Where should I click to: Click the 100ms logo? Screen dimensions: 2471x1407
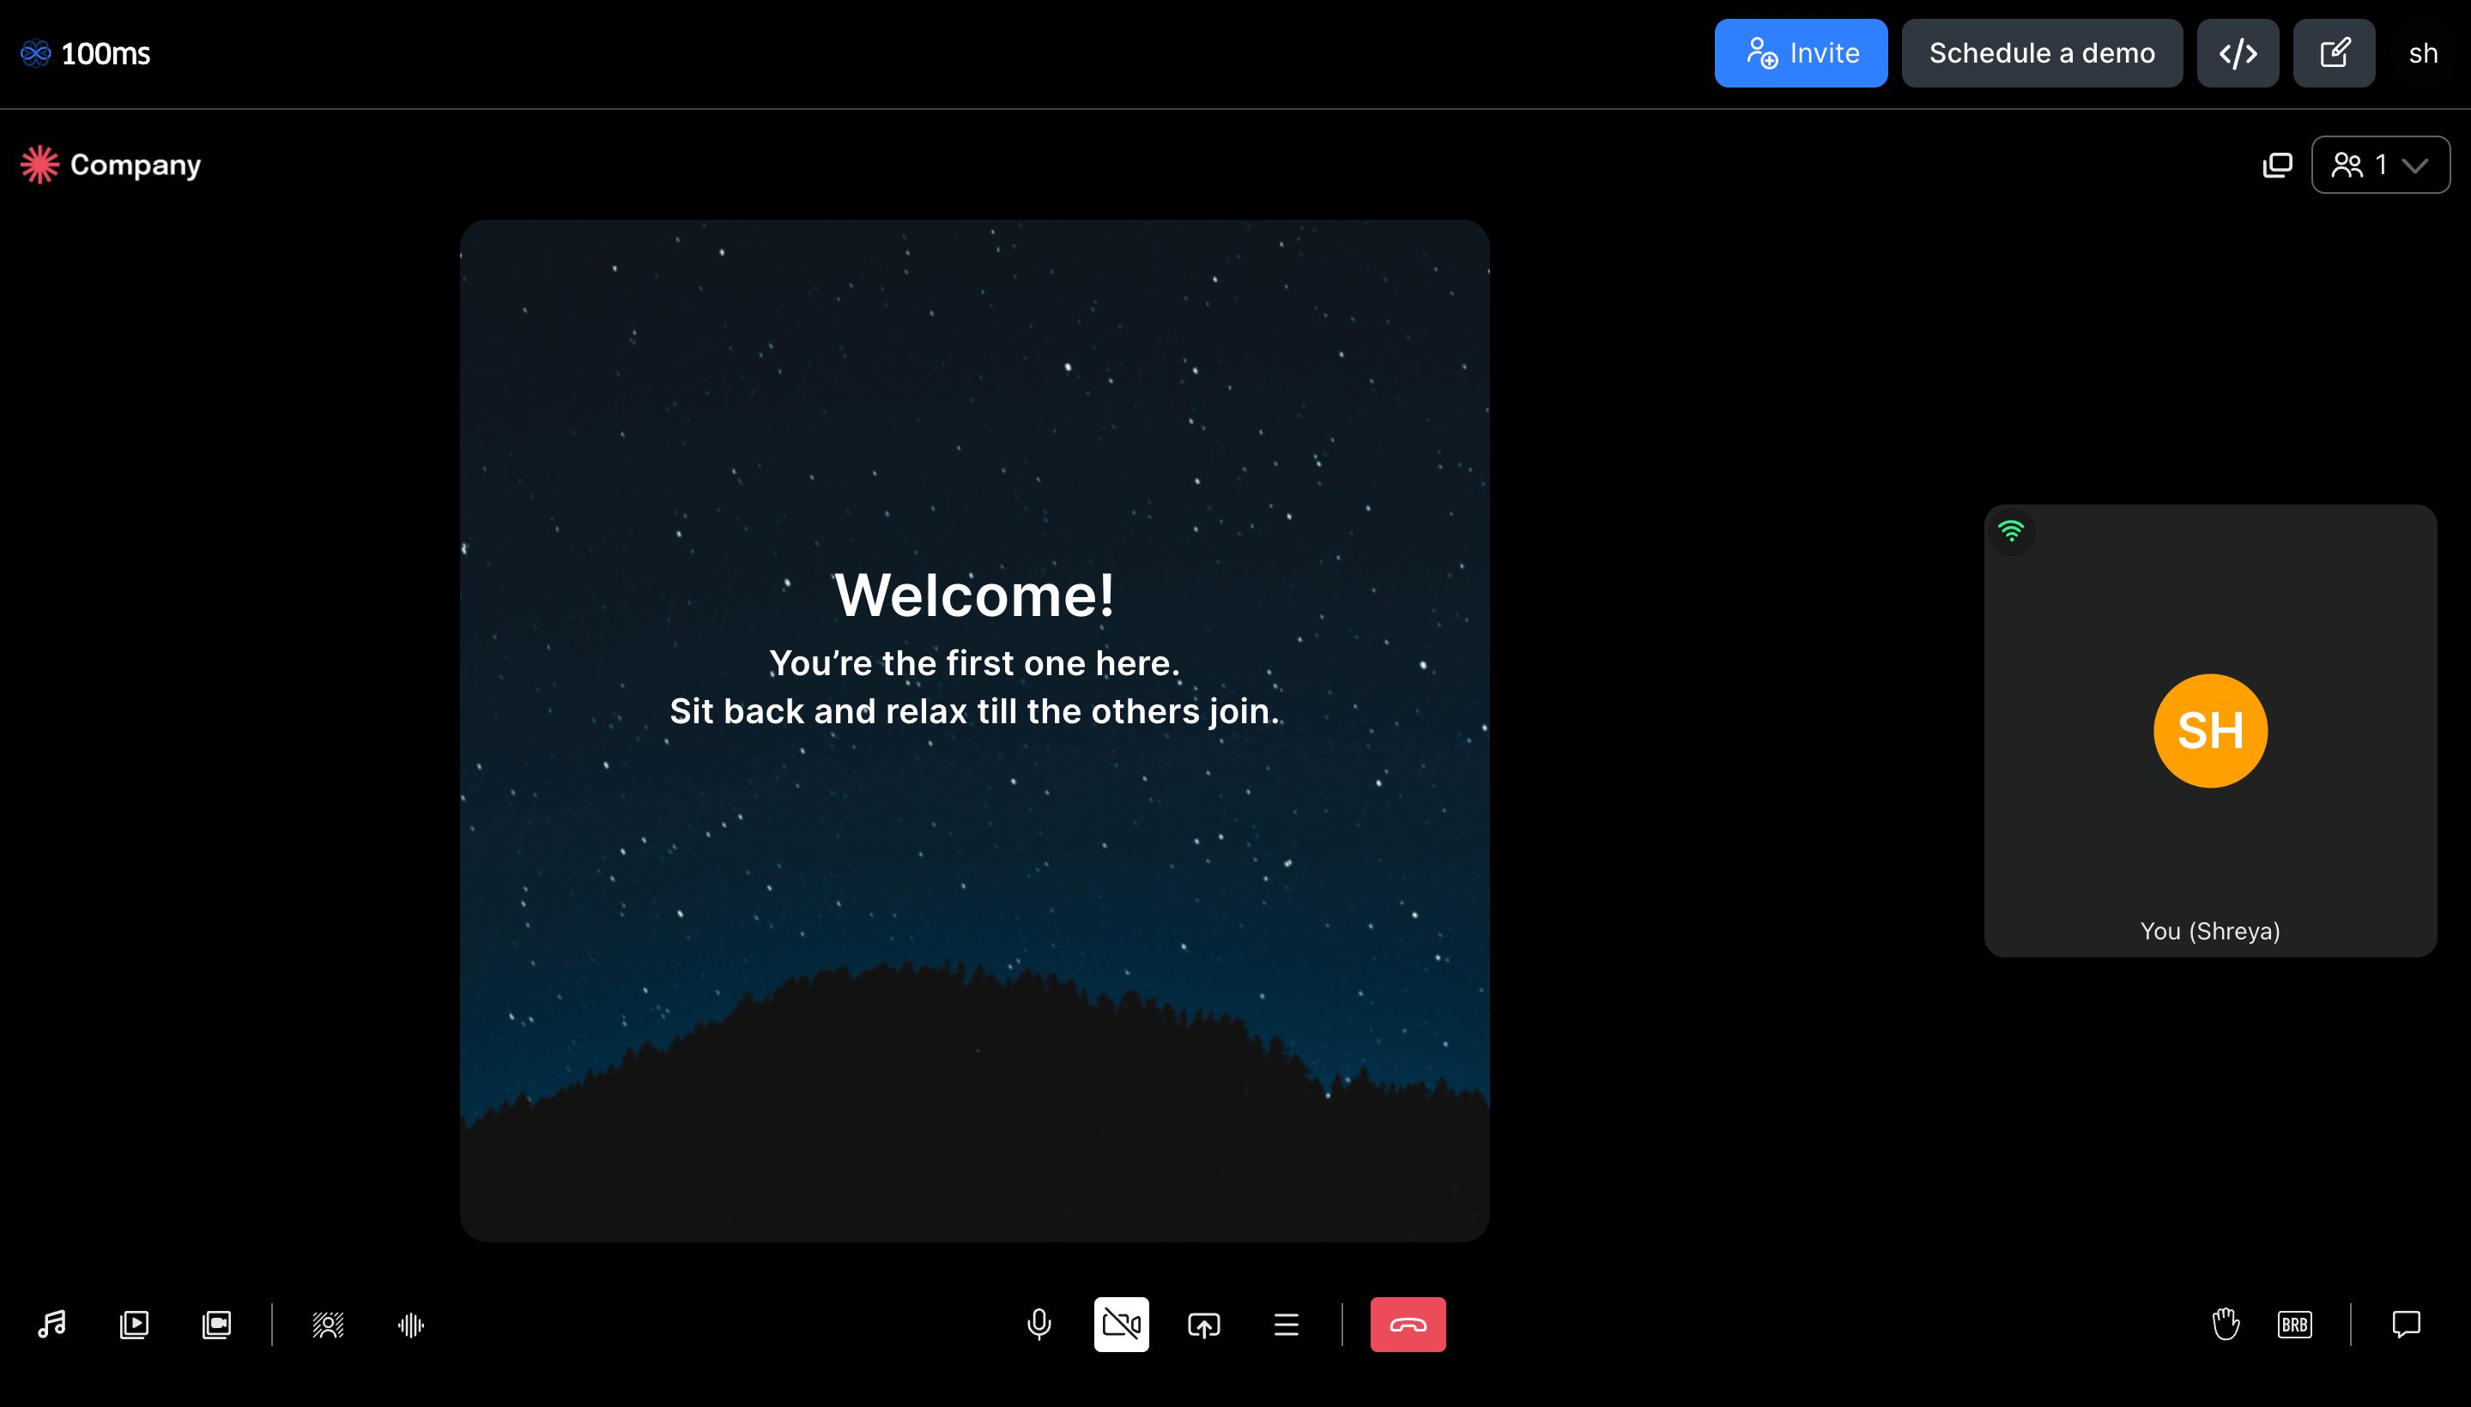tap(85, 53)
